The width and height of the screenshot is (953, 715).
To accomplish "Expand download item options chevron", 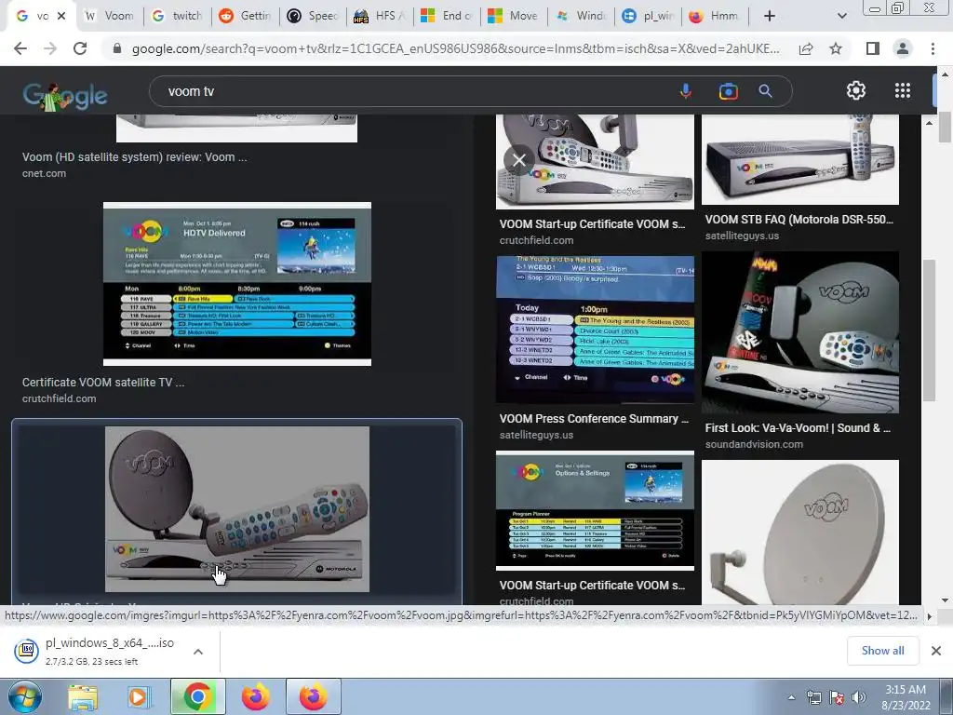I will 198,652.
